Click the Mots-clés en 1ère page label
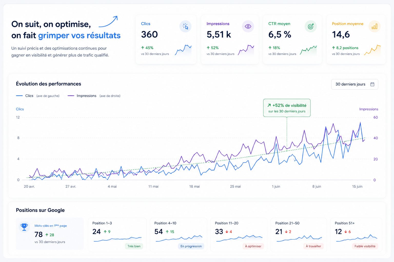Screen dimensions: 394x262 pos(51,226)
